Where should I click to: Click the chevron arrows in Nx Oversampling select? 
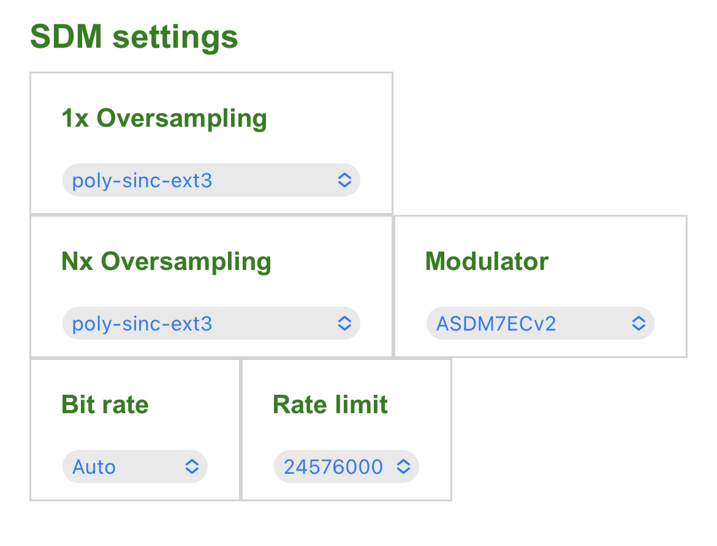click(344, 323)
